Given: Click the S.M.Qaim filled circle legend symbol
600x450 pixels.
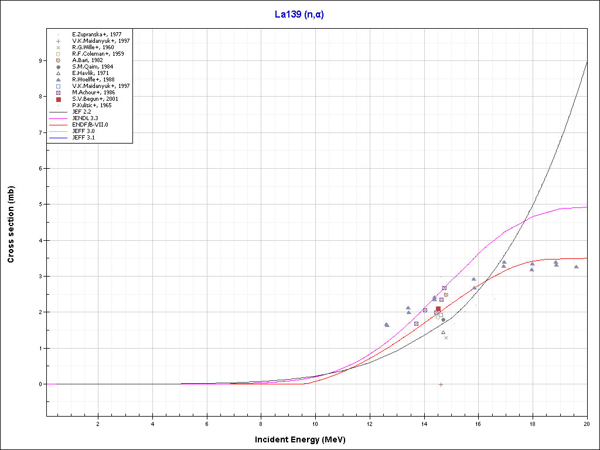Looking at the screenshot, I should tap(58, 67).
